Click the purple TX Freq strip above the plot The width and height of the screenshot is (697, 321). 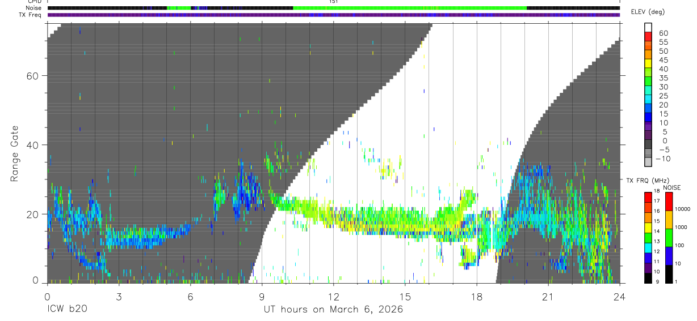pyautogui.click(x=333, y=15)
